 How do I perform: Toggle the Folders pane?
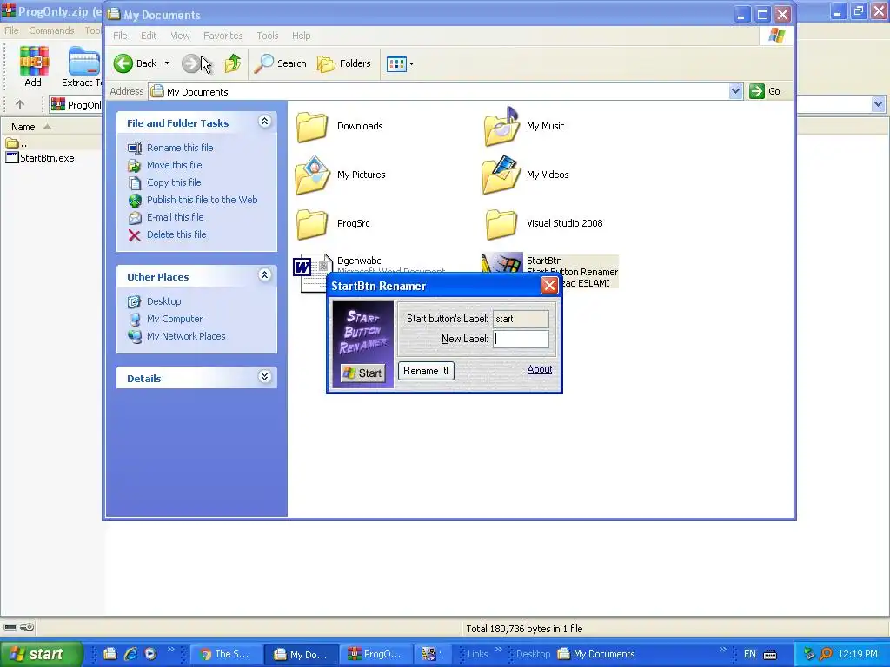(x=344, y=63)
